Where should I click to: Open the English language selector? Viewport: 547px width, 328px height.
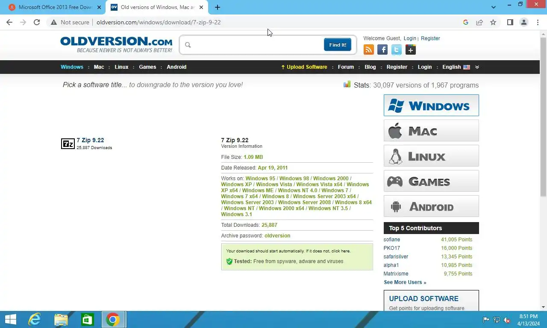tap(456, 67)
